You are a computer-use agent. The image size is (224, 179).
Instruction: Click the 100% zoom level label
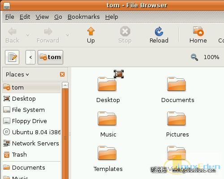[211, 57]
